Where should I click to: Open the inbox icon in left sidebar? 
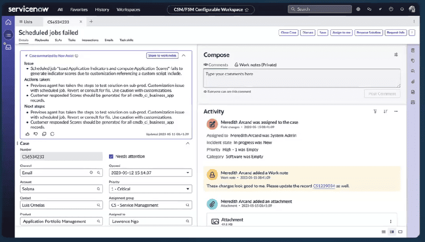click(x=8, y=47)
